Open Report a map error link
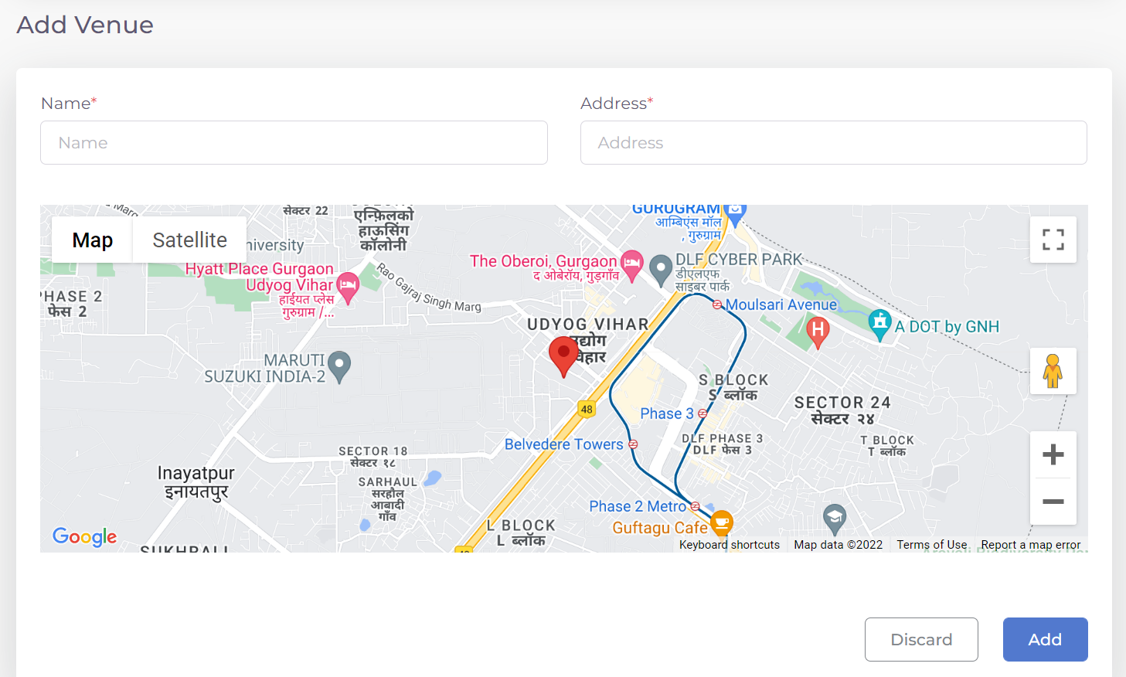Viewport: 1126px width, 677px height. click(x=1031, y=545)
